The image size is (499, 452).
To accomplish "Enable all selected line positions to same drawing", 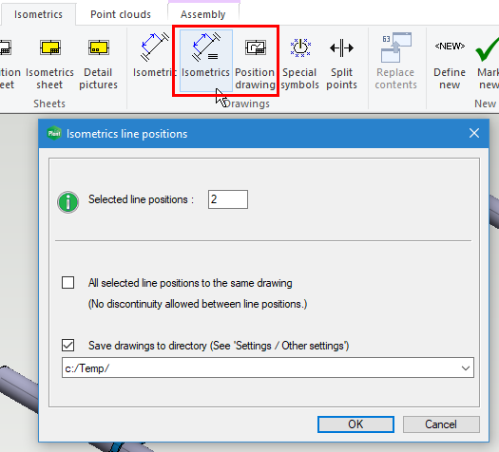I will pyautogui.click(x=67, y=283).
